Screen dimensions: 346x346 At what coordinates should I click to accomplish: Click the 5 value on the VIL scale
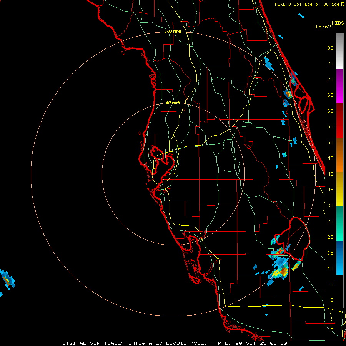332,284
